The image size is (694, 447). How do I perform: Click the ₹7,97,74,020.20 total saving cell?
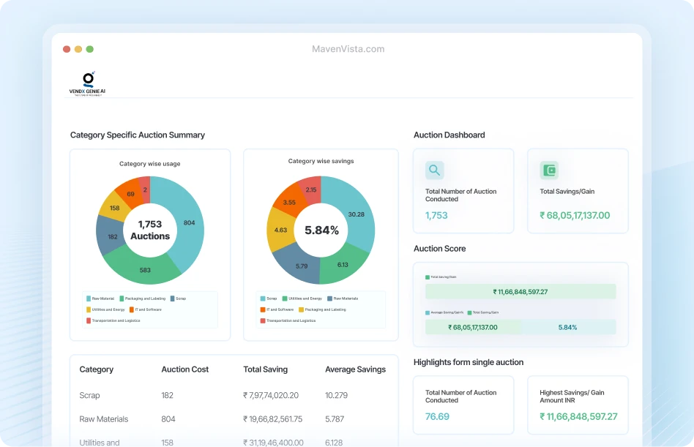(x=271, y=395)
